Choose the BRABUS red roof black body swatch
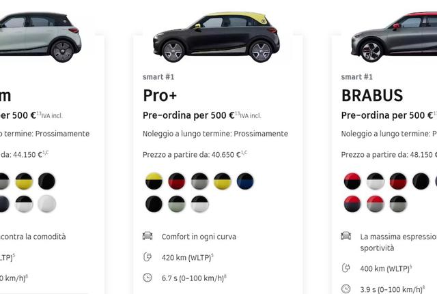Screen dimensions: 437x294 coord(352,181)
